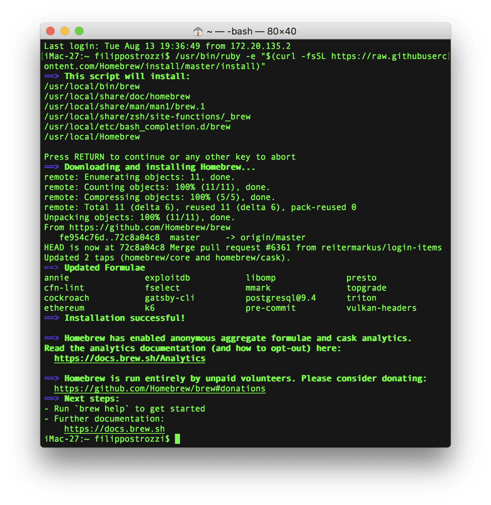Screen dimensions: 491x505
Task: Minimize the Terminal with the yellow button
Action: (65, 31)
